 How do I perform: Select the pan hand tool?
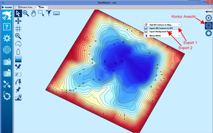click(x=33, y=13)
